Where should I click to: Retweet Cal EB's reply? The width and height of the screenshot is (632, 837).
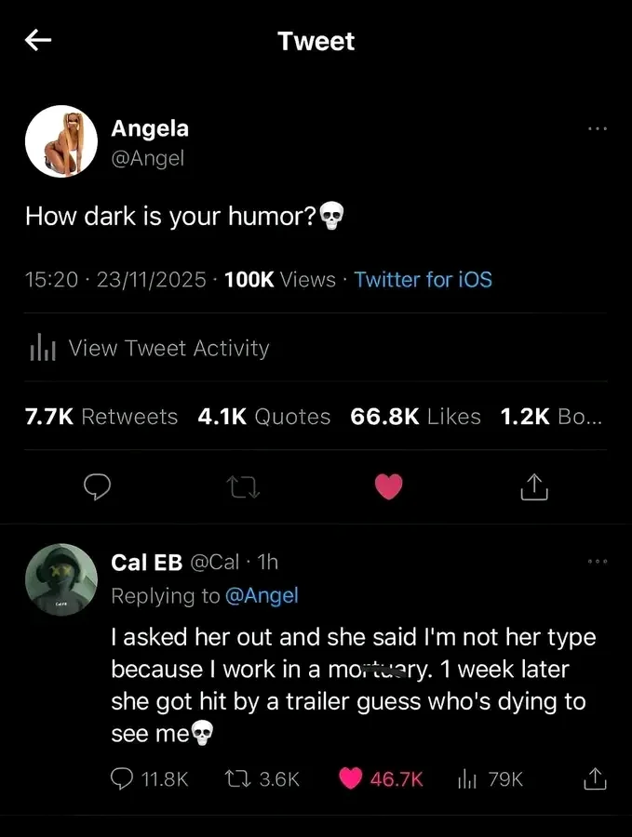tap(237, 778)
